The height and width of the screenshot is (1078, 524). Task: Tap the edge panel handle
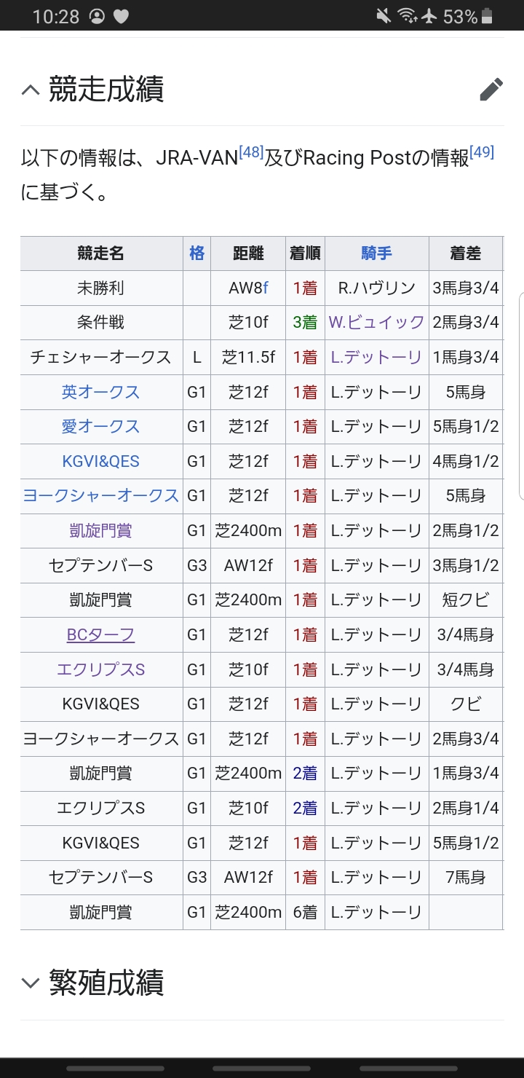click(520, 397)
